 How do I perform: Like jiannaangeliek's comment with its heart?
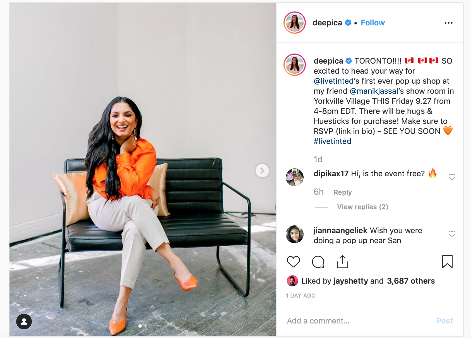point(452,234)
